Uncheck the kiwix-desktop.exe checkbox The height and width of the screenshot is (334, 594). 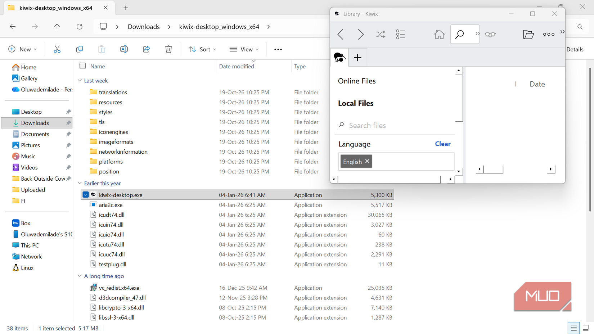[x=86, y=195]
